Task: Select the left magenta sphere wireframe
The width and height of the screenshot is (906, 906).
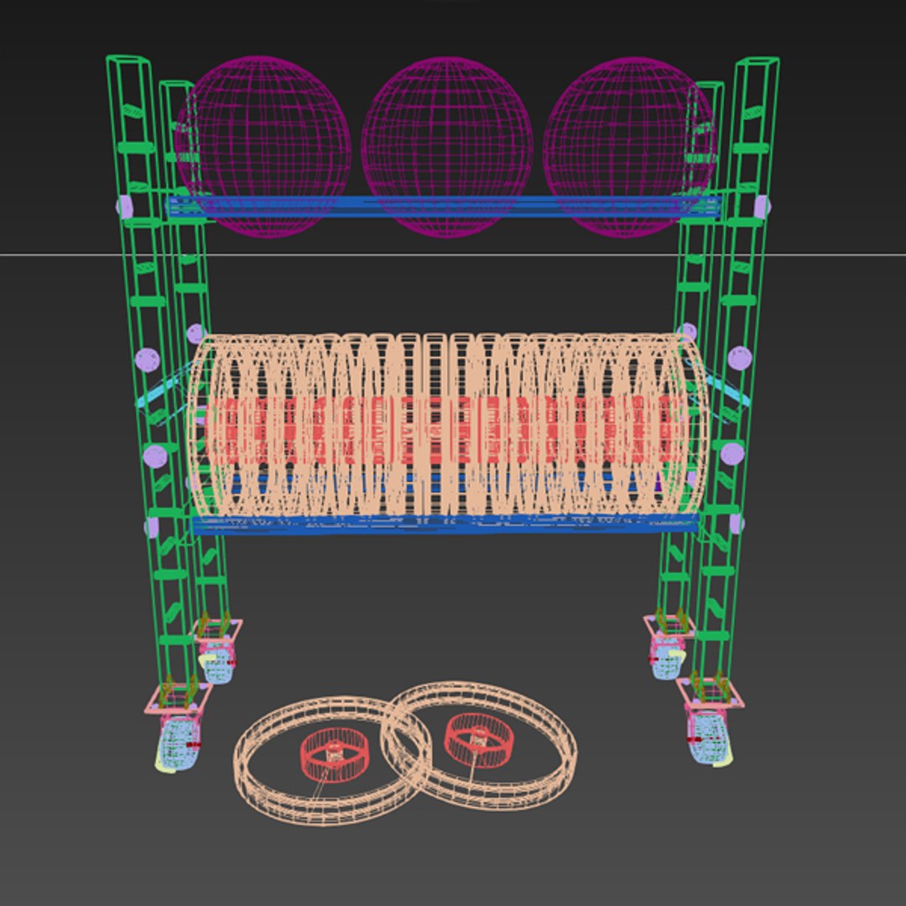Action: [263, 146]
